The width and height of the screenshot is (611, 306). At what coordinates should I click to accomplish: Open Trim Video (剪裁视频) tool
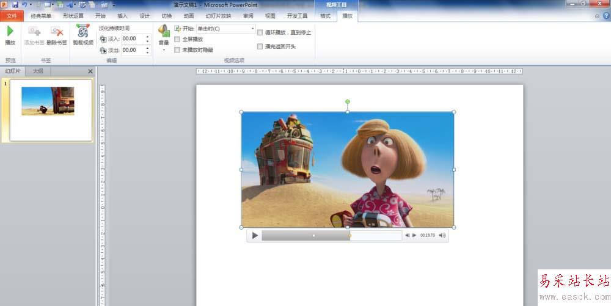83,35
